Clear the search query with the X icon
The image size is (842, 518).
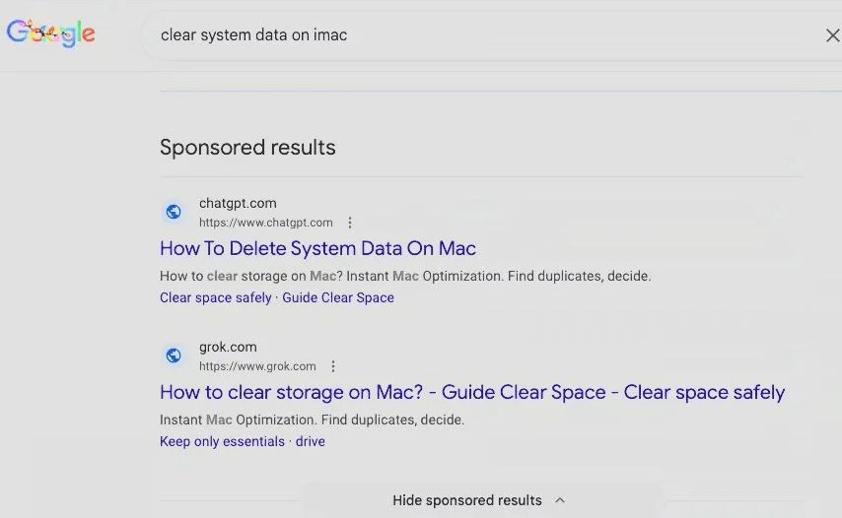coord(831,35)
